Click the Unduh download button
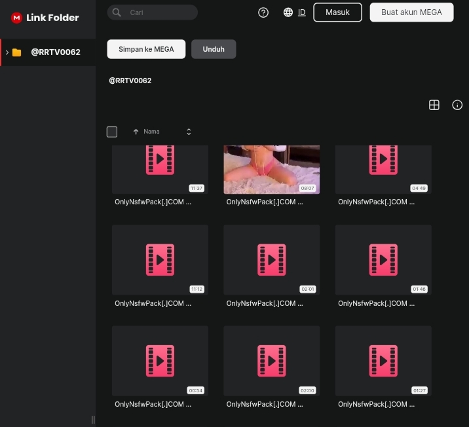 coord(214,49)
